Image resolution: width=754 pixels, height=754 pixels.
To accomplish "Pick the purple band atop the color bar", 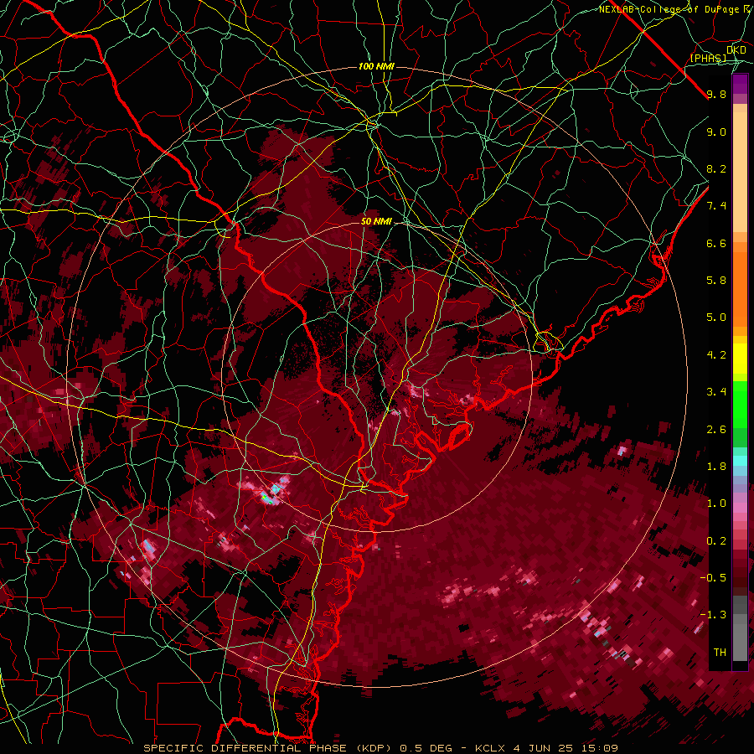I will 740,84.
